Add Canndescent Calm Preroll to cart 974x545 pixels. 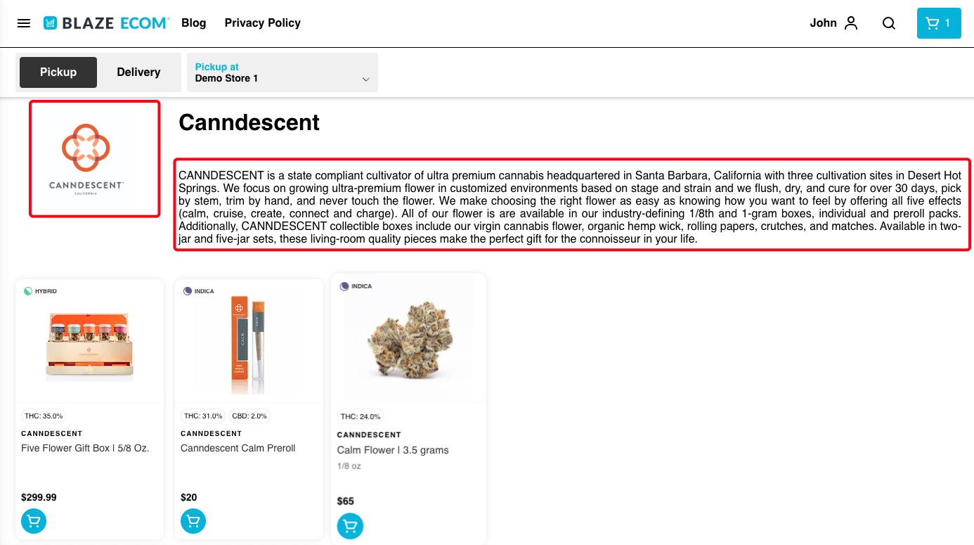193,521
